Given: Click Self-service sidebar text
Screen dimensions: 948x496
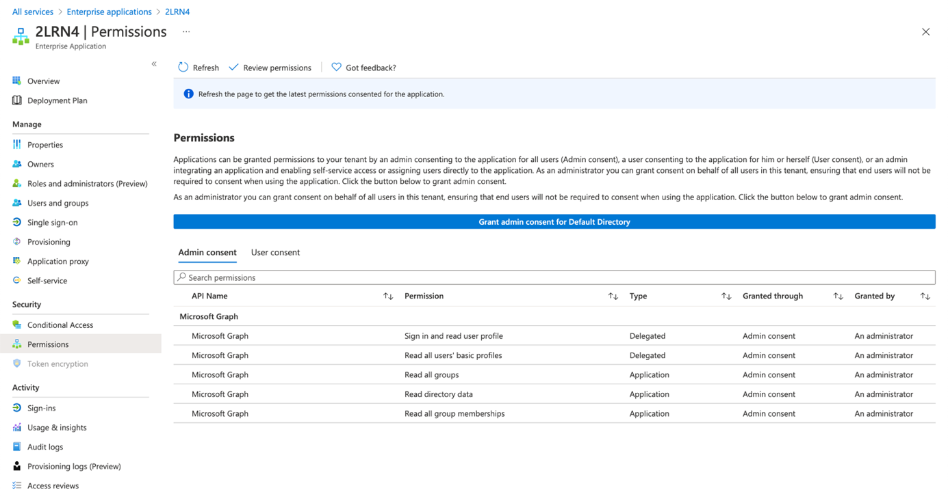Looking at the screenshot, I should 47,281.
